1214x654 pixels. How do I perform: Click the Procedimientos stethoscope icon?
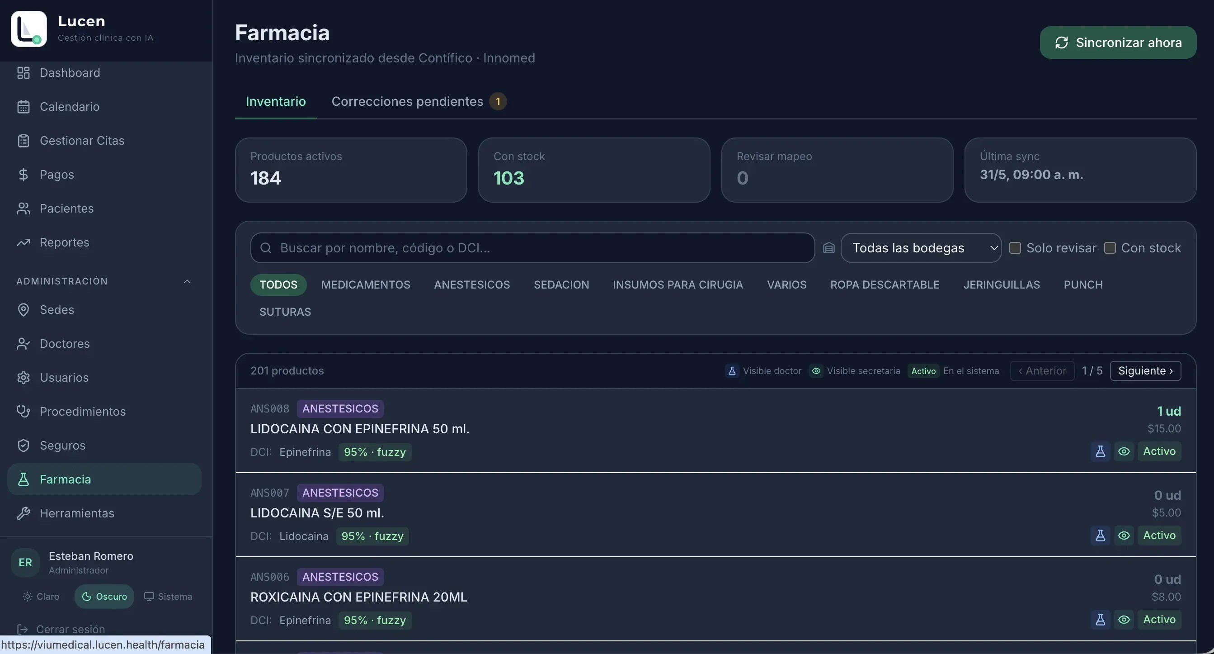point(23,412)
